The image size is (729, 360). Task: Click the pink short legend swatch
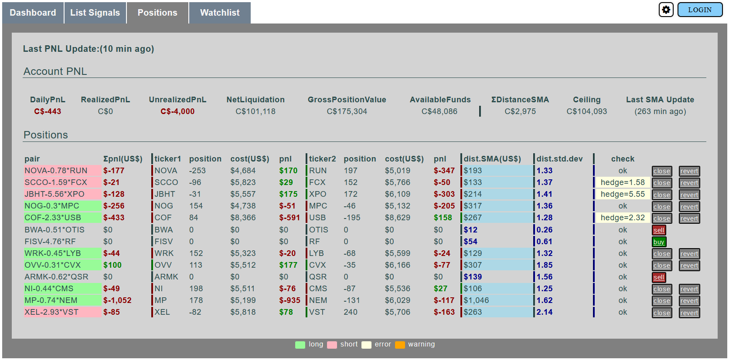click(x=332, y=345)
